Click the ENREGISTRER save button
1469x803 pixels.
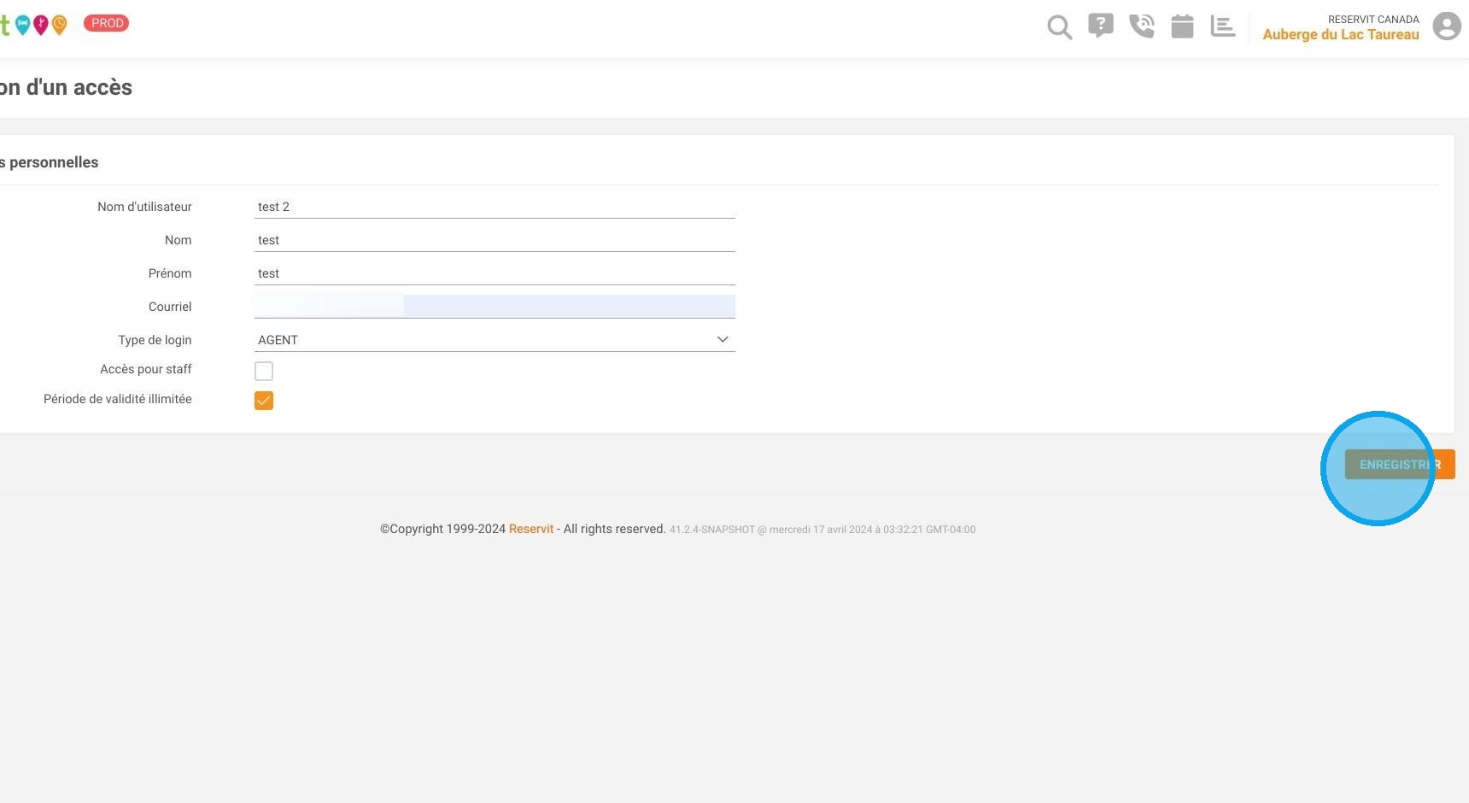click(1400, 465)
